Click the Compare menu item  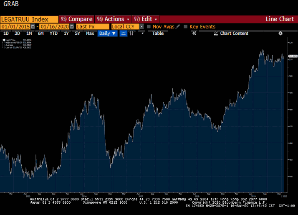tap(77, 19)
